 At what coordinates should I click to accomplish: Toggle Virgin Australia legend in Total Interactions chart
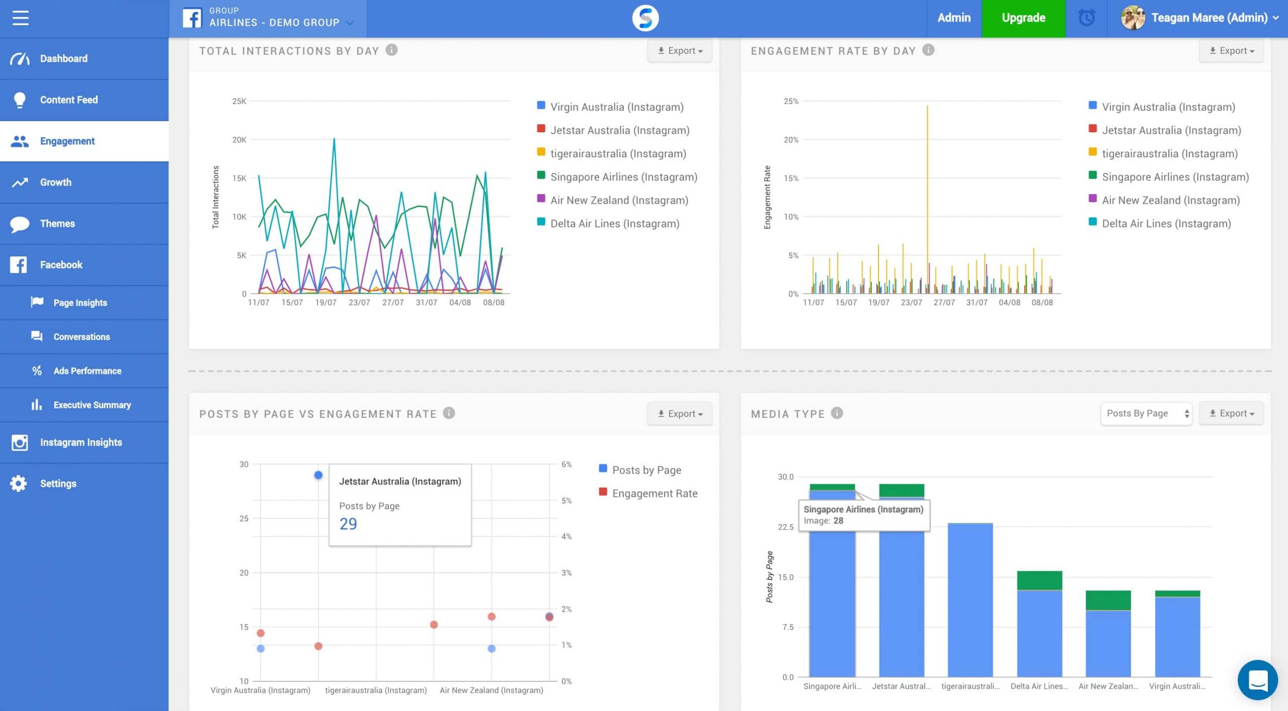tap(611, 107)
